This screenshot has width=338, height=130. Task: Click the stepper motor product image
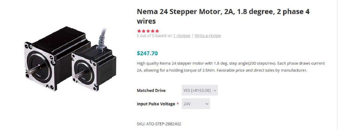pos(70,59)
